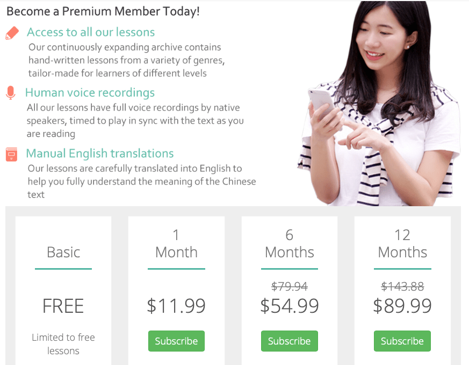Screen dimensions: 469x365
Task: Select the Basic plan title
Action: click(x=63, y=252)
